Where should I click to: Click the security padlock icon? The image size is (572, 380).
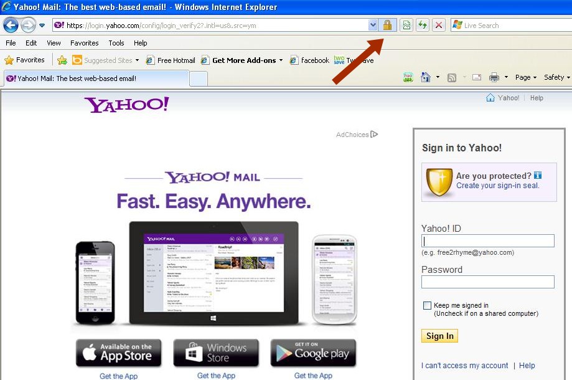click(x=387, y=25)
